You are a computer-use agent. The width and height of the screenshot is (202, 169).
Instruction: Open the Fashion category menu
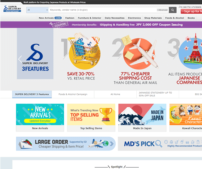point(70,18)
